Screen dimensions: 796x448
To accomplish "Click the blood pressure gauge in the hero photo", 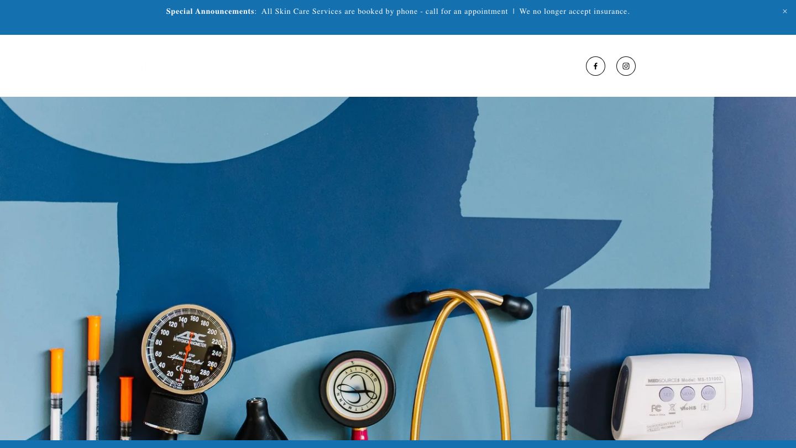I will click(x=187, y=347).
